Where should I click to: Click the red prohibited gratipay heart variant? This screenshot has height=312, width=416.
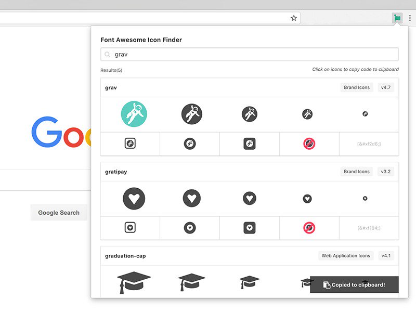click(x=310, y=228)
